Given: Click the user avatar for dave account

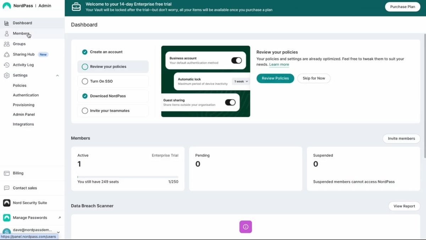Looking at the screenshot, I should pos(7,231).
